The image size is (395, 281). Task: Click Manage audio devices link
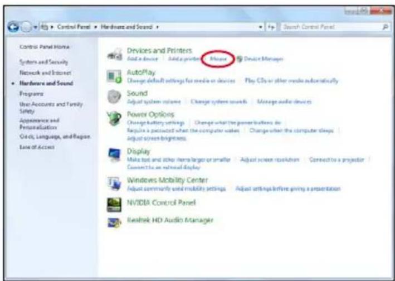(284, 102)
